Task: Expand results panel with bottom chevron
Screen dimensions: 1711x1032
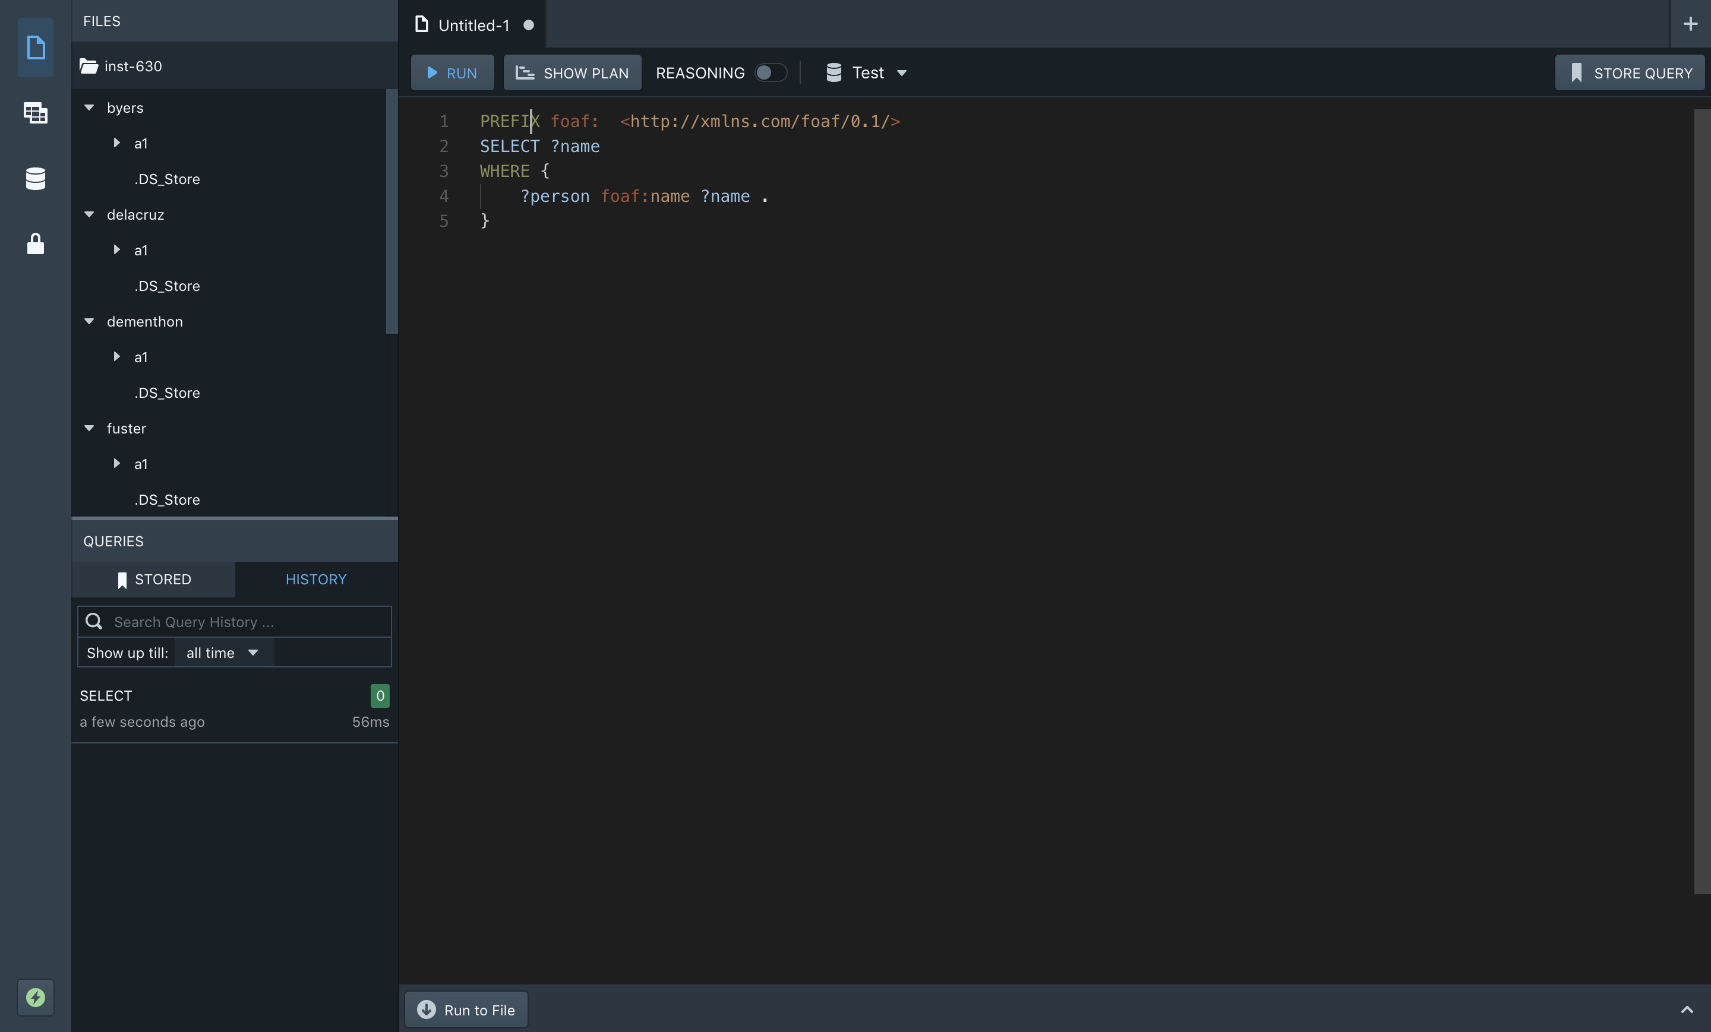Action: point(1687,1010)
